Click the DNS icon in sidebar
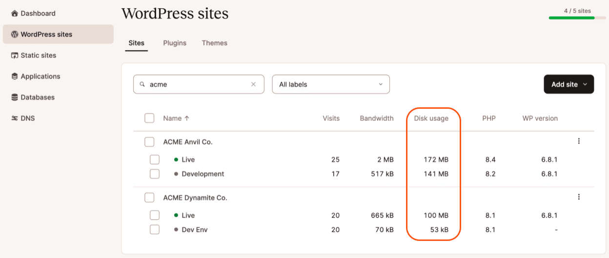 point(15,119)
